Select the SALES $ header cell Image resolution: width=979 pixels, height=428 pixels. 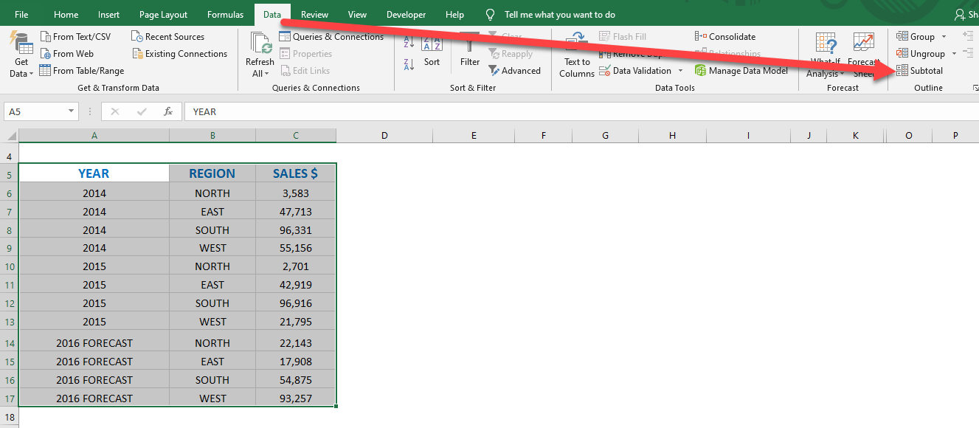tap(295, 173)
